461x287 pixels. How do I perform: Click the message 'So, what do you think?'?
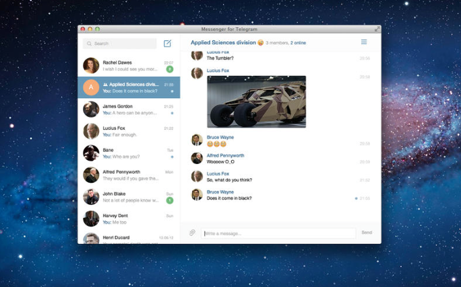tap(229, 180)
